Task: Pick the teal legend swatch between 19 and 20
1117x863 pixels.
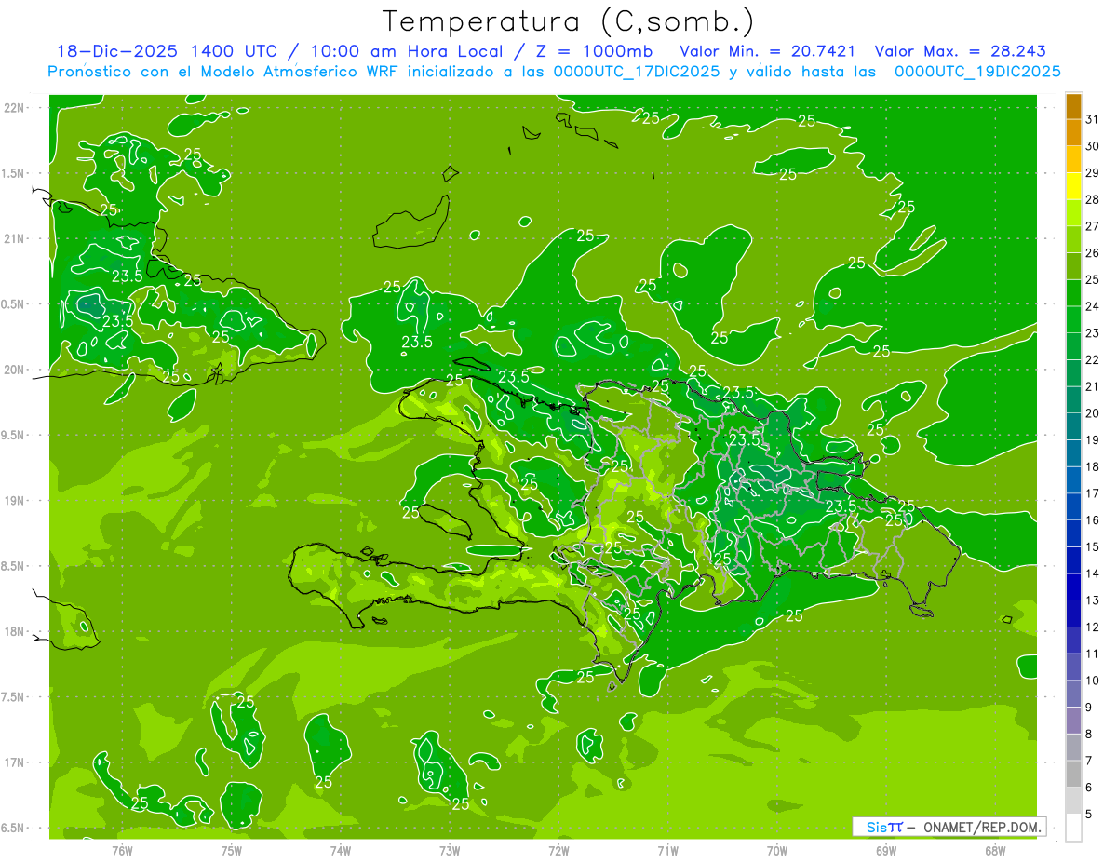Action: point(1073,426)
